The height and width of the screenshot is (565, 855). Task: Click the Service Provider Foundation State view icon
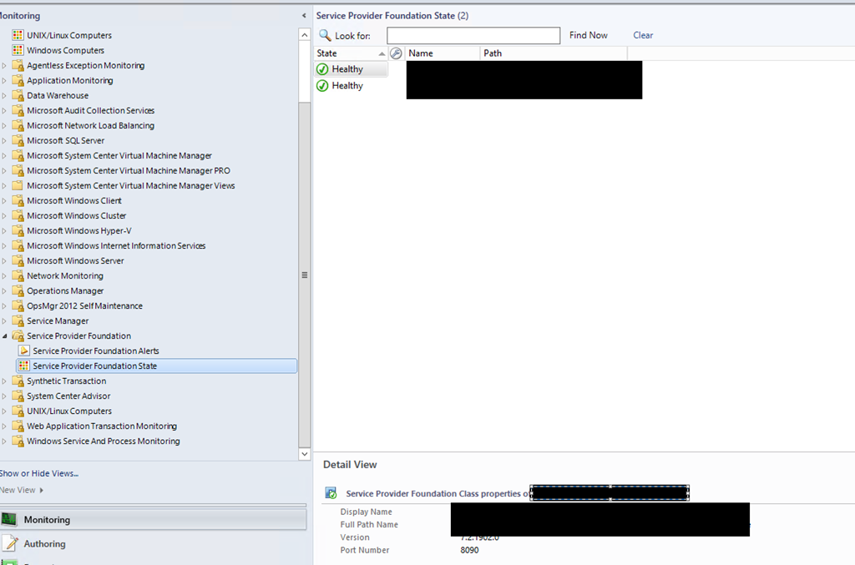tap(24, 366)
